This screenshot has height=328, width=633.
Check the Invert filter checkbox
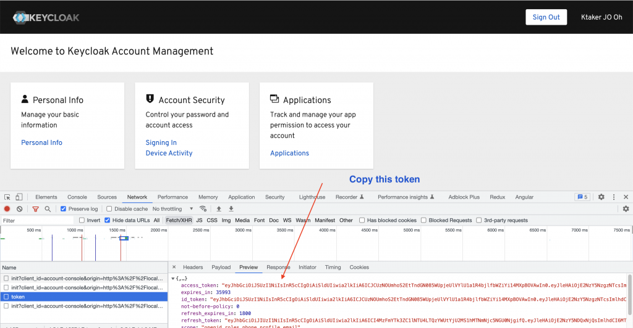point(82,220)
